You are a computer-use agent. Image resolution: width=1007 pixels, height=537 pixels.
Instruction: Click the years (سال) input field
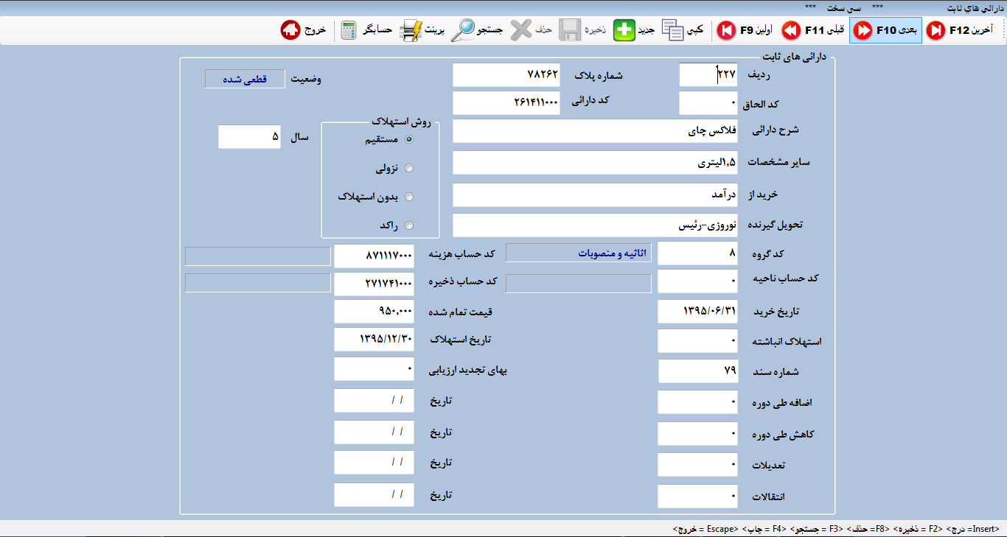[249, 137]
